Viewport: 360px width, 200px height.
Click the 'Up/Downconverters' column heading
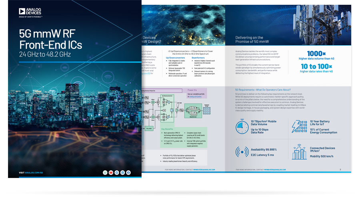[x=176, y=58]
